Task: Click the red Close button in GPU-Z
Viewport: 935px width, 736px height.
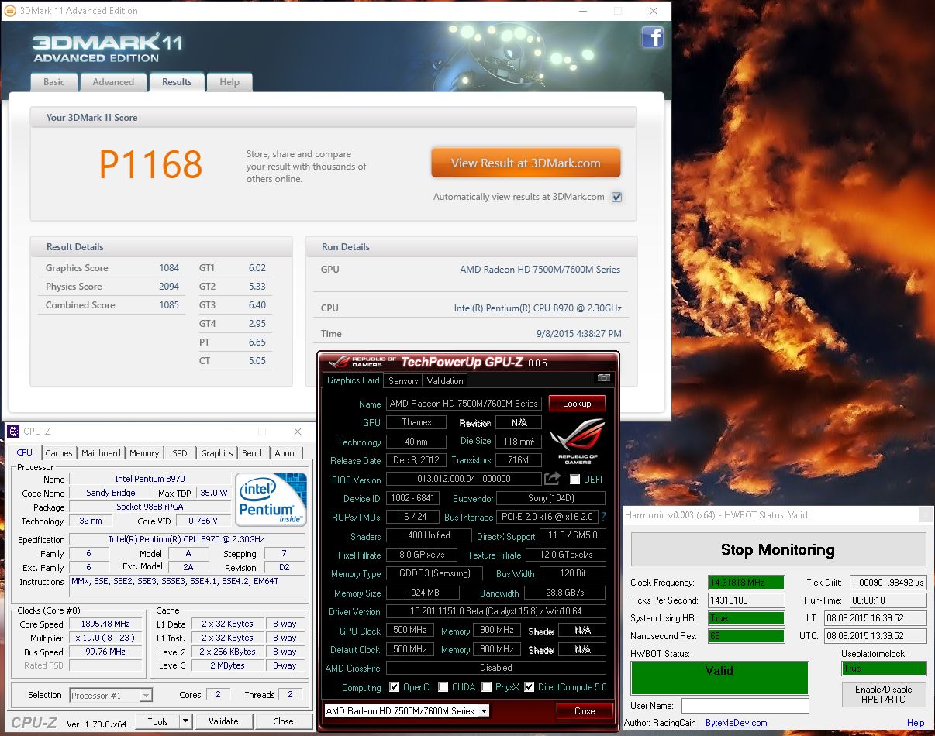Action: point(585,710)
